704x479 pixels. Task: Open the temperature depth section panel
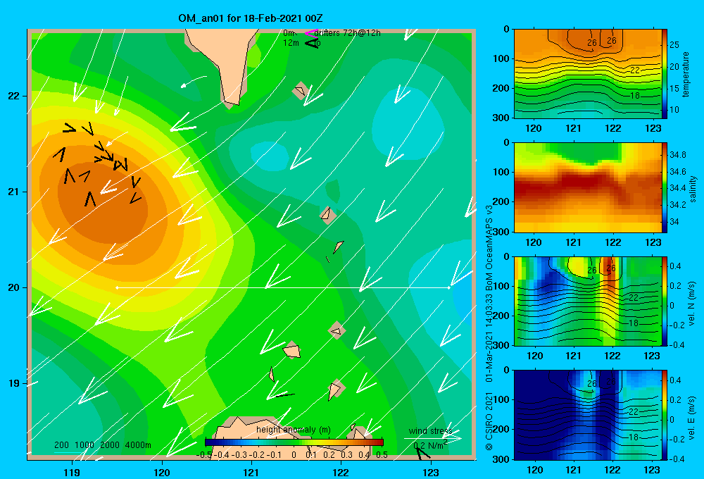pos(587,74)
